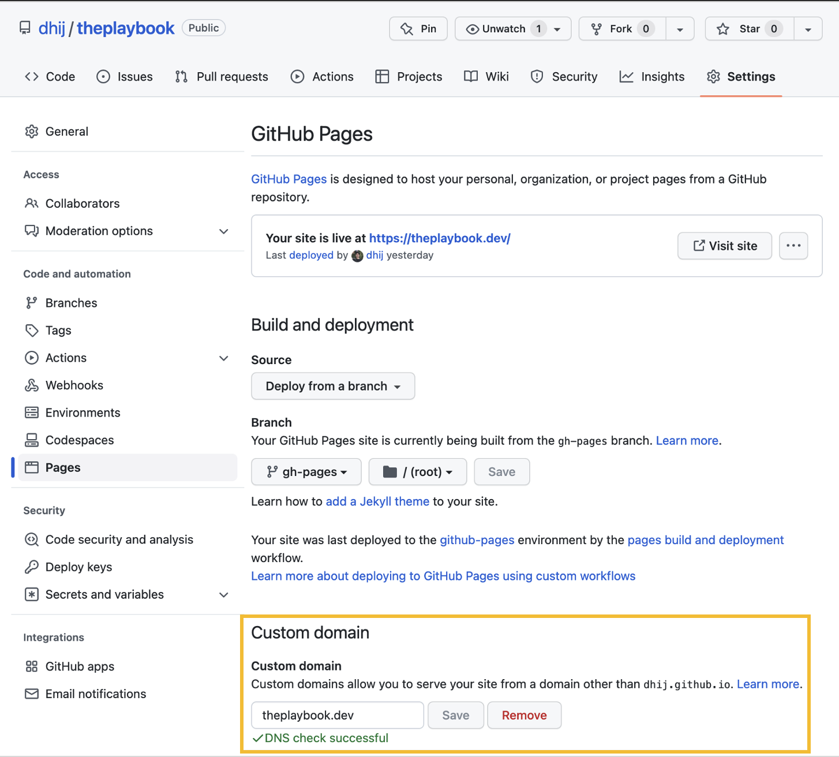Viewport: 839px width, 757px height.
Task: Open the Projects tab
Action: [x=409, y=77]
